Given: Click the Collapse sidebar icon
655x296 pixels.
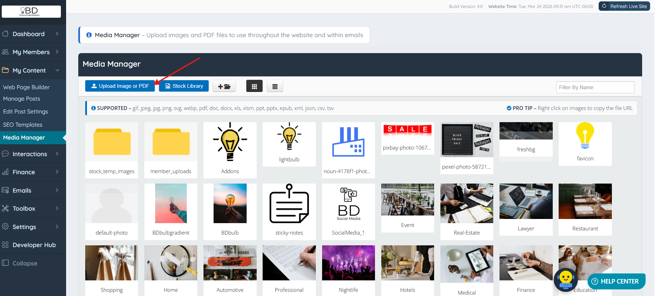Looking at the screenshot, I should [x=5, y=263].
